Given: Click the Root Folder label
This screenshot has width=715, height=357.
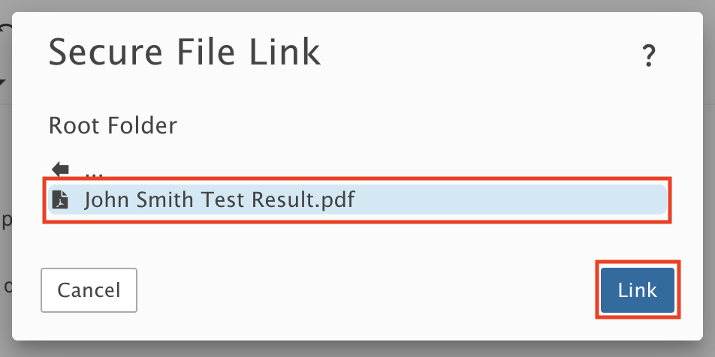Looking at the screenshot, I should click(x=113, y=125).
